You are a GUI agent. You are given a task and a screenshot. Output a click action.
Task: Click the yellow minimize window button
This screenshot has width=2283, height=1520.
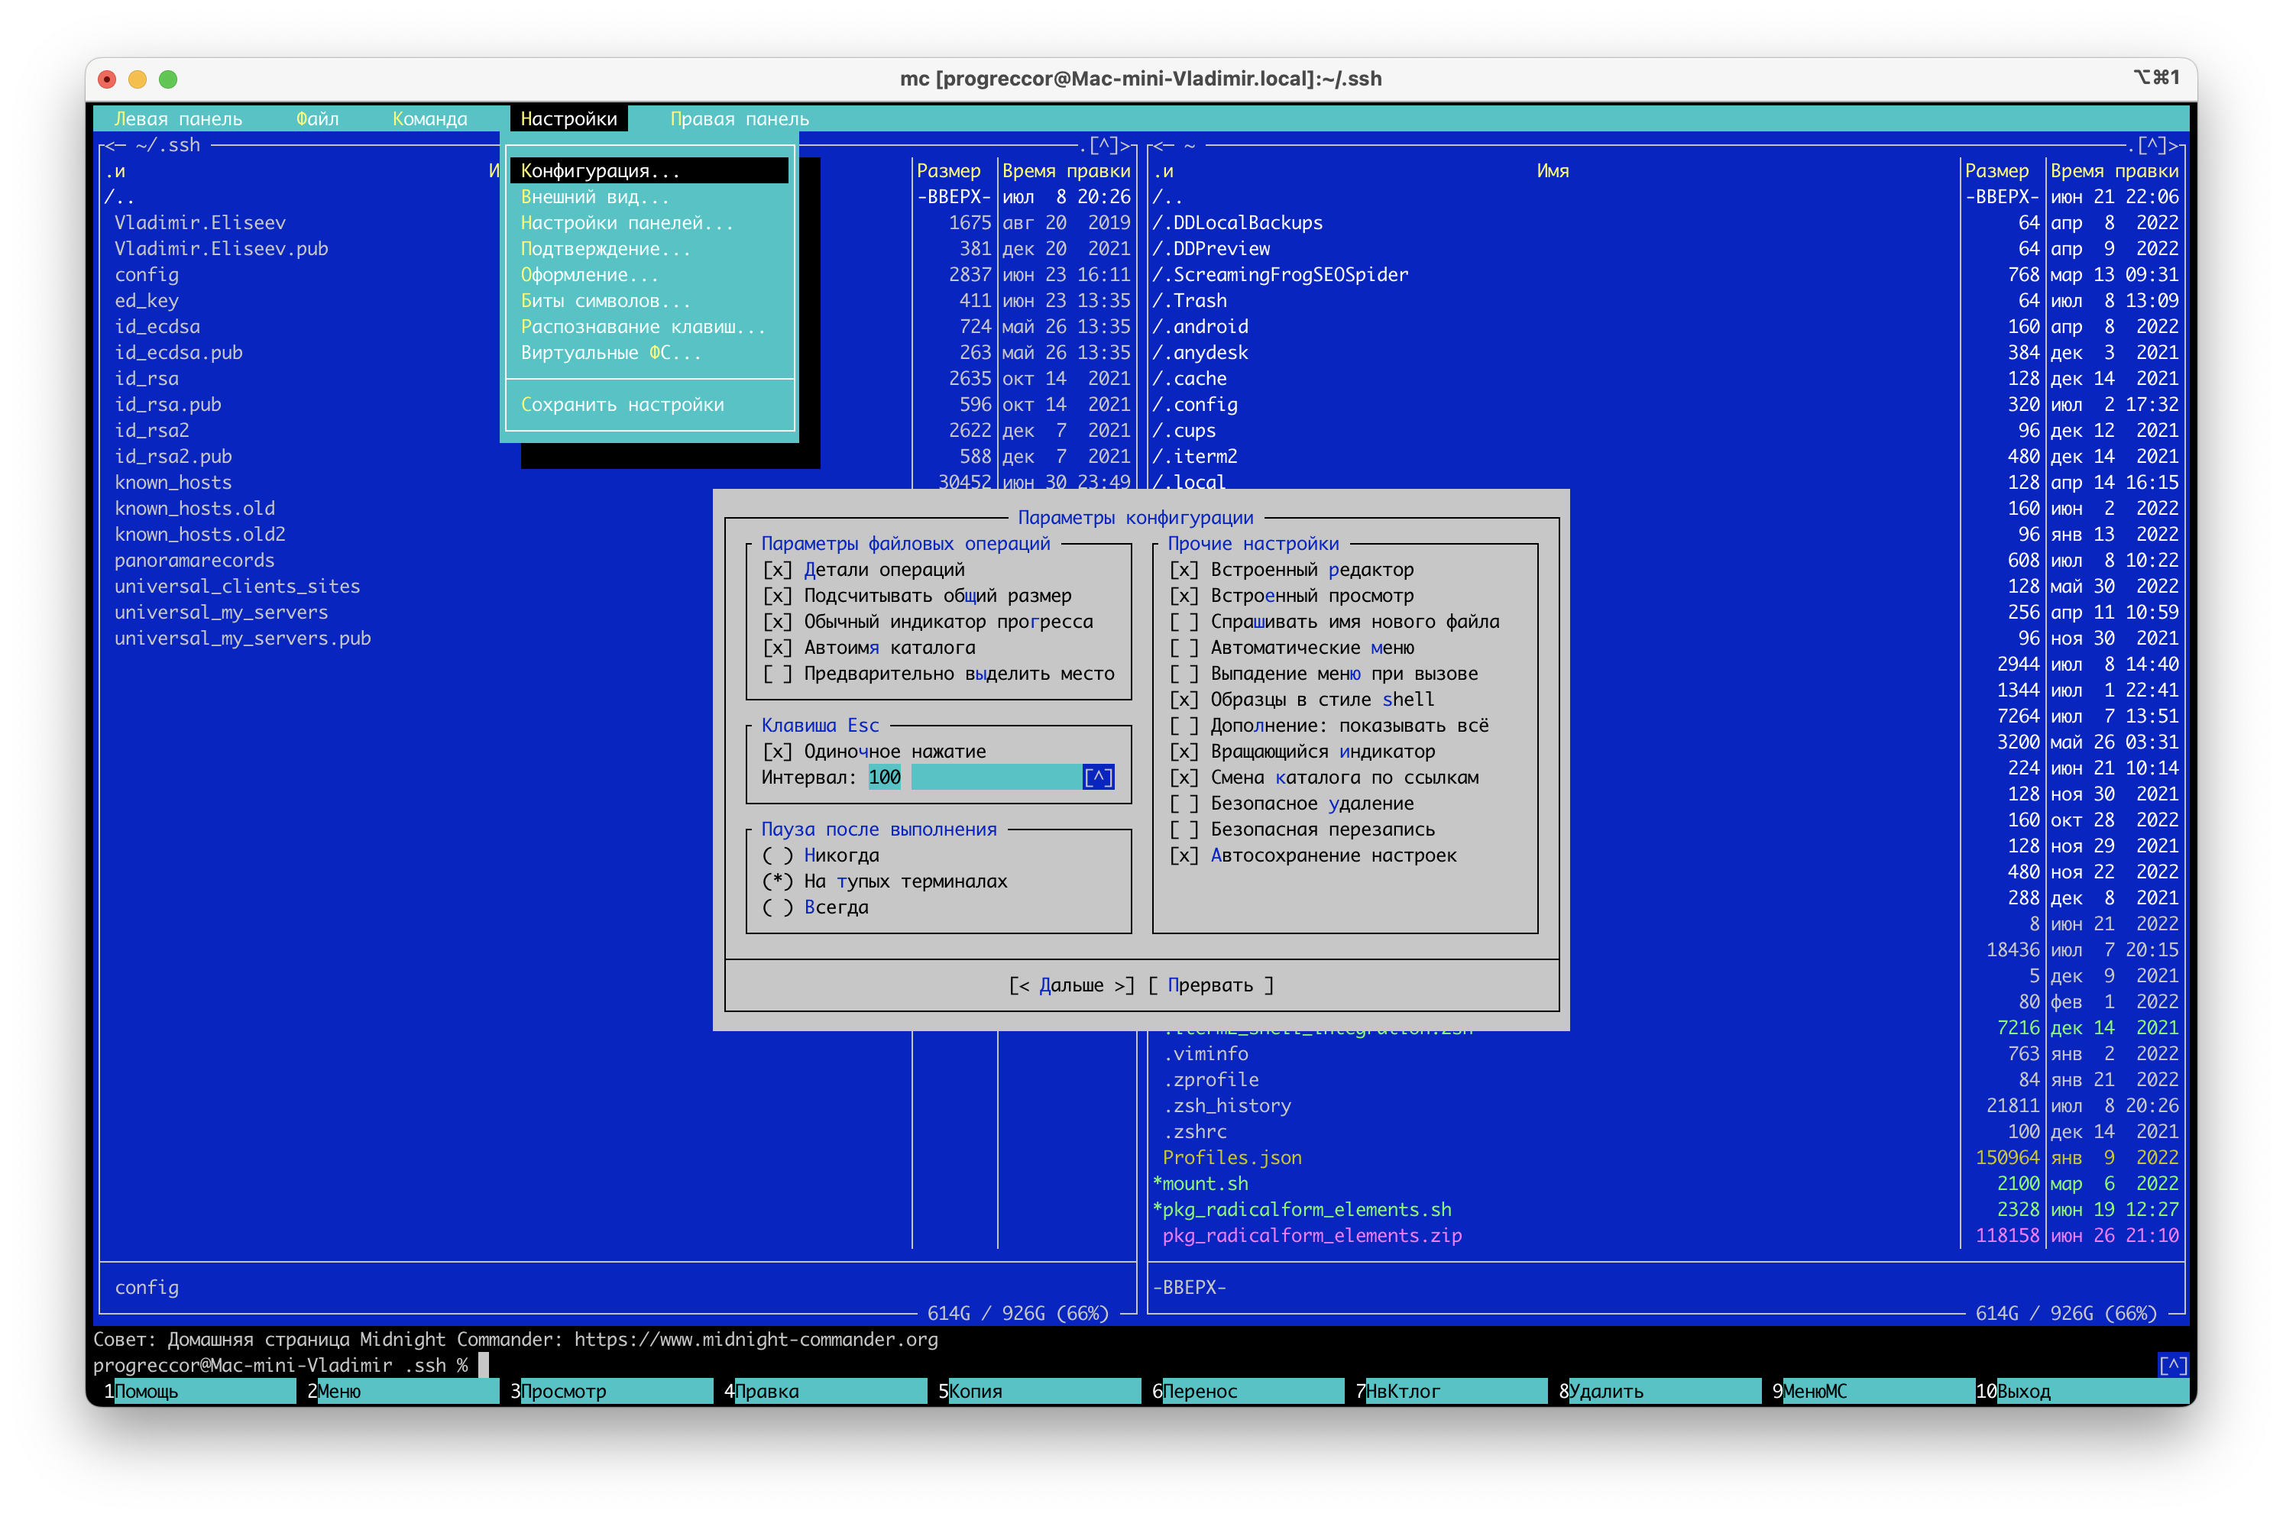[138, 79]
